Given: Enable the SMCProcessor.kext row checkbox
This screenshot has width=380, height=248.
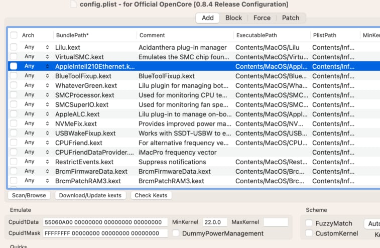Looking at the screenshot, I should click(14, 95).
